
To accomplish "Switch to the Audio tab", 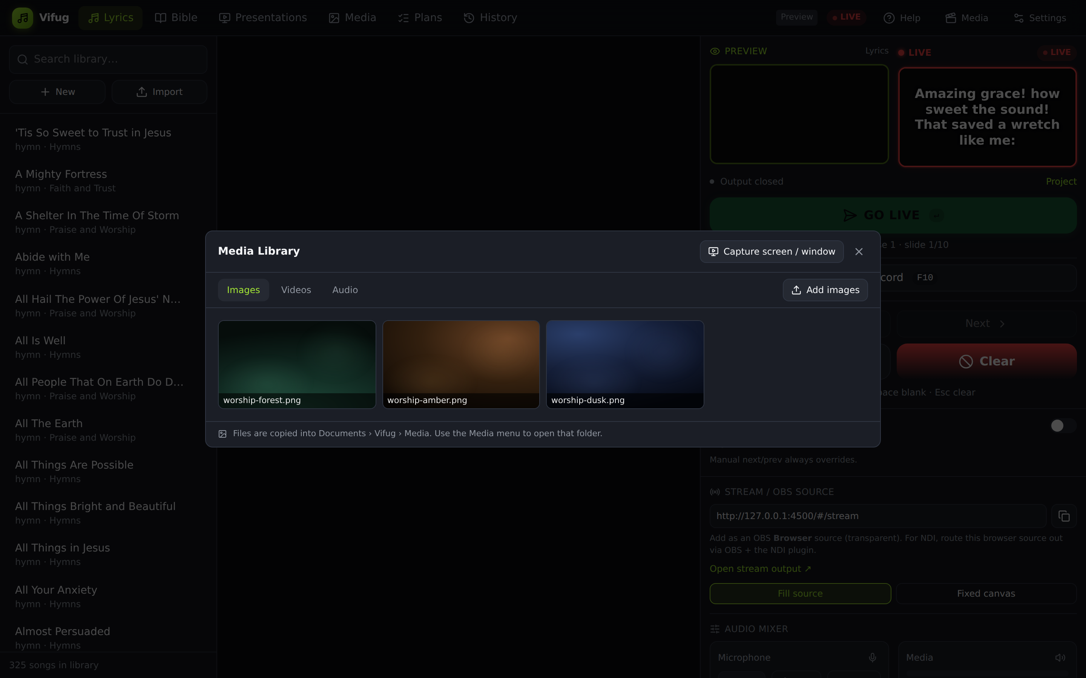I will coord(345,290).
